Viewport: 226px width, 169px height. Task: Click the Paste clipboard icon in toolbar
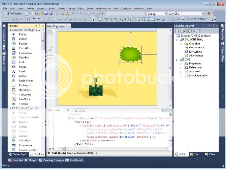pos(67,13)
